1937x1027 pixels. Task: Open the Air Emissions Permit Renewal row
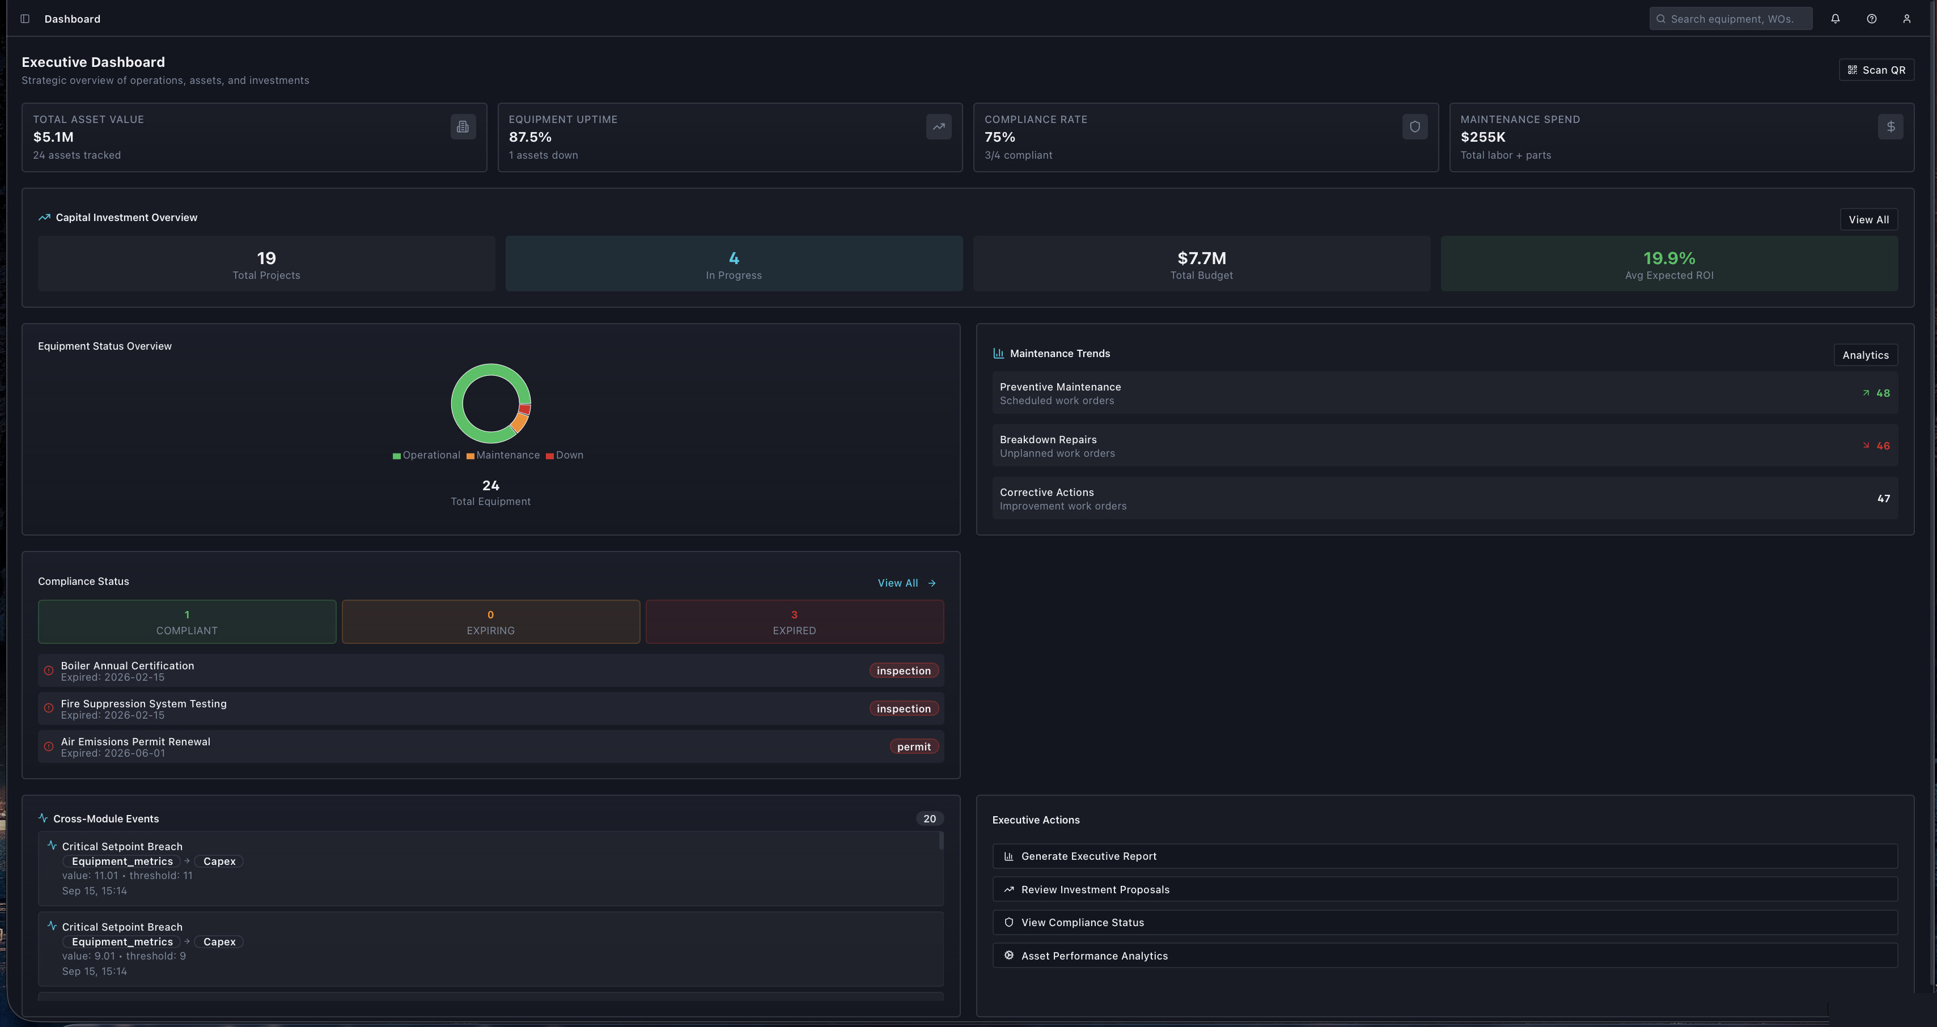click(x=491, y=746)
